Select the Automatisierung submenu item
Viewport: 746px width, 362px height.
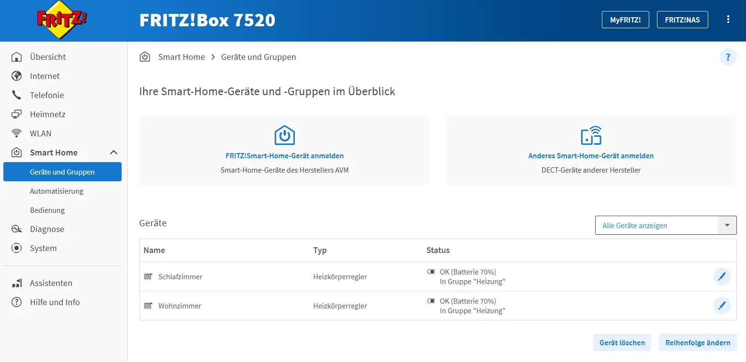[x=57, y=191]
